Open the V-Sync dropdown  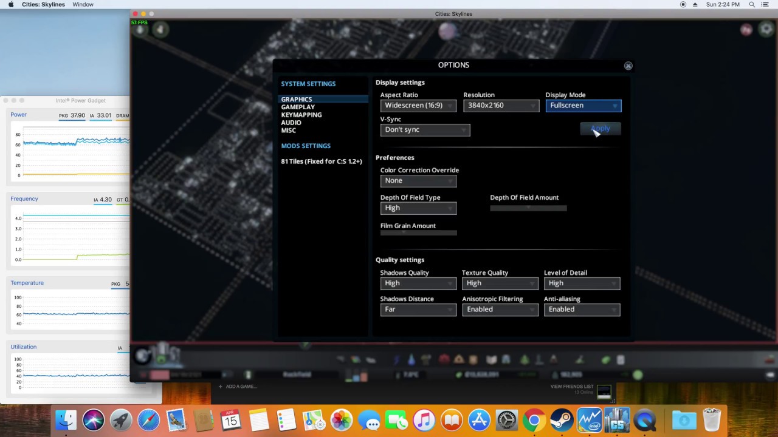(x=425, y=130)
